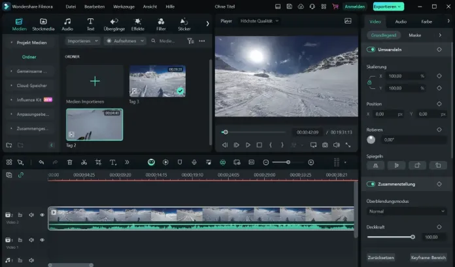455x267 pixels.
Task: Switch to the Farbe properties tab
Action: coord(426,22)
